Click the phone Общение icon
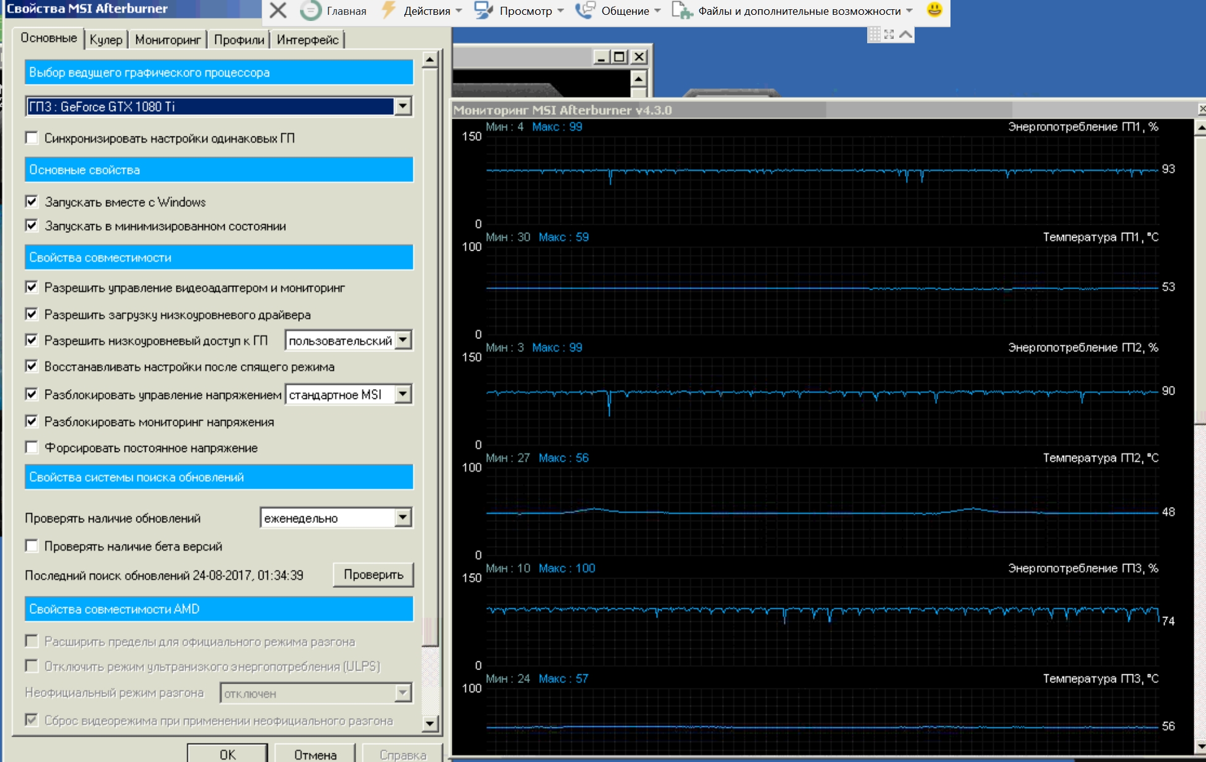Screen dimensions: 1206x762 585,10
